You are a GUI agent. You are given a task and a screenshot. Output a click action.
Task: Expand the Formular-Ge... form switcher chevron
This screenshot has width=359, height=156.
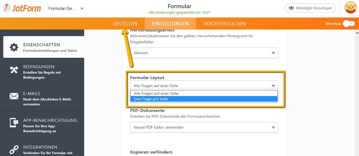pyautogui.click(x=82, y=8)
